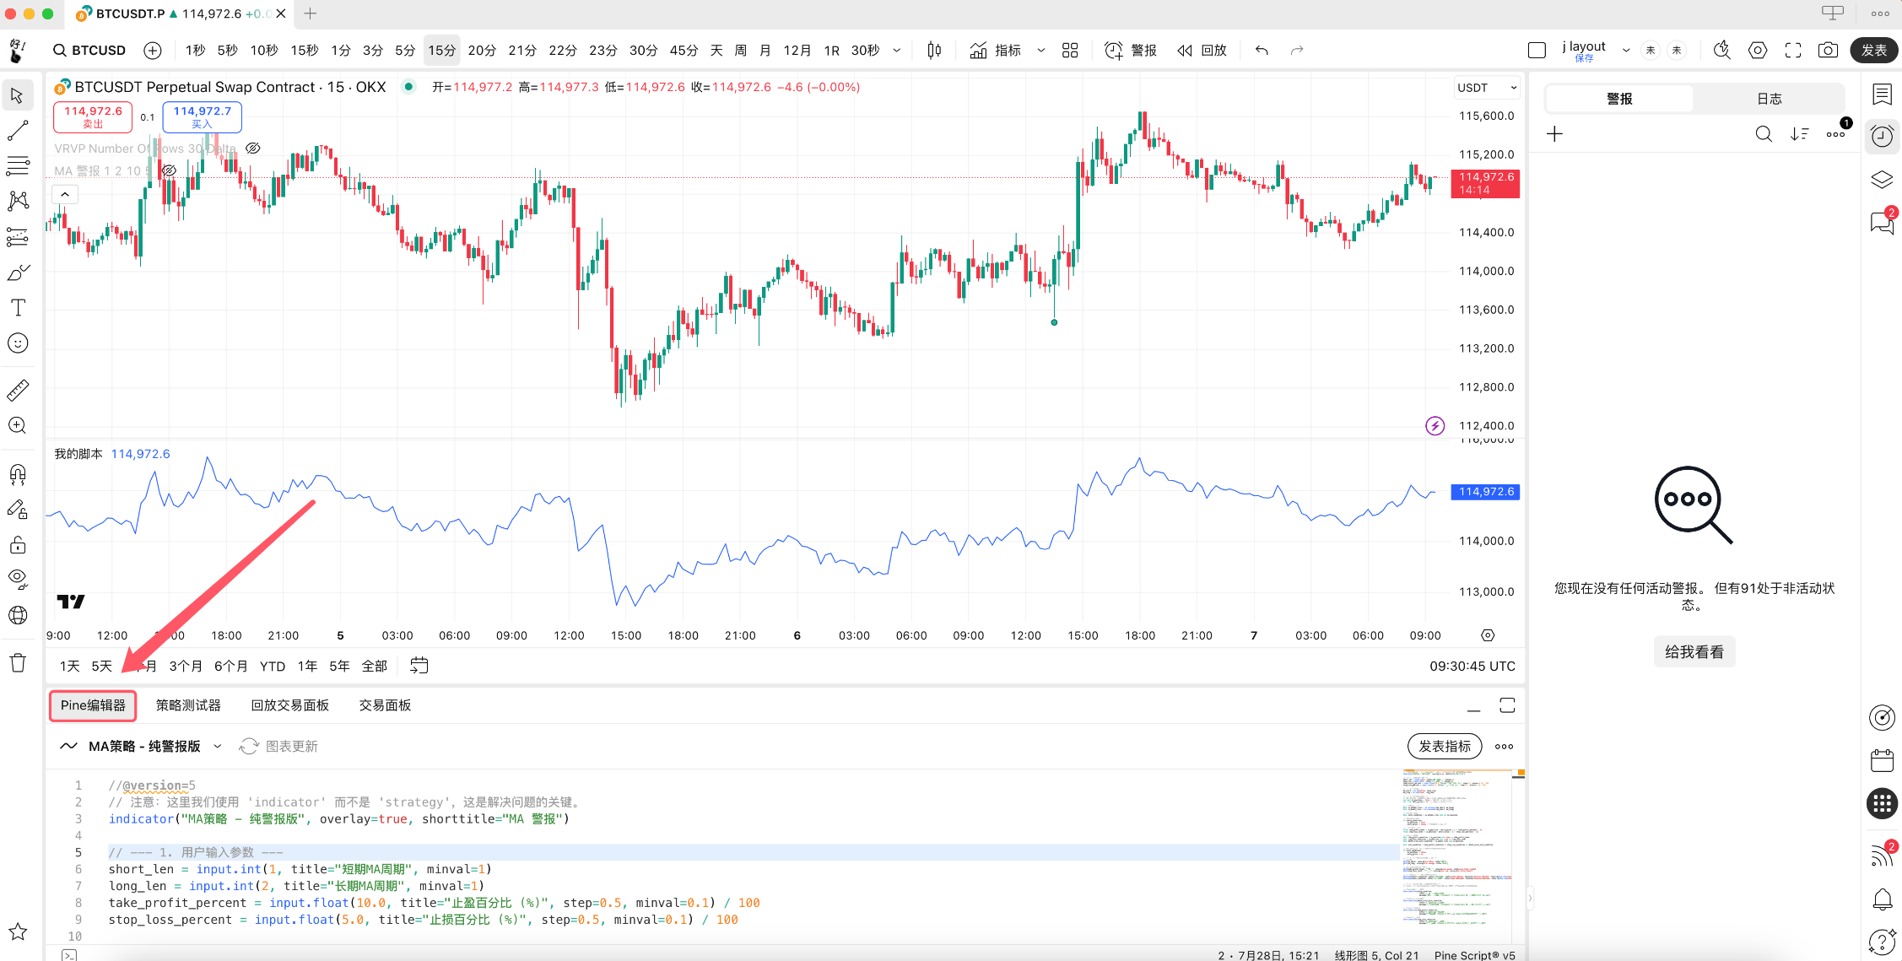This screenshot has width=1902, height=961.
Task: Open quick search icon in toolbar
Action: click(x=1722, y=51)
